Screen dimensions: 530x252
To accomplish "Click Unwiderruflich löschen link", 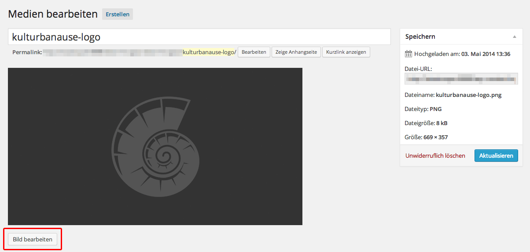I will [435, 156].
